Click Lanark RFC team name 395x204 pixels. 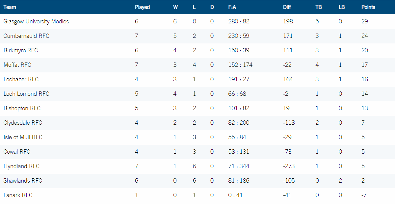18,195
